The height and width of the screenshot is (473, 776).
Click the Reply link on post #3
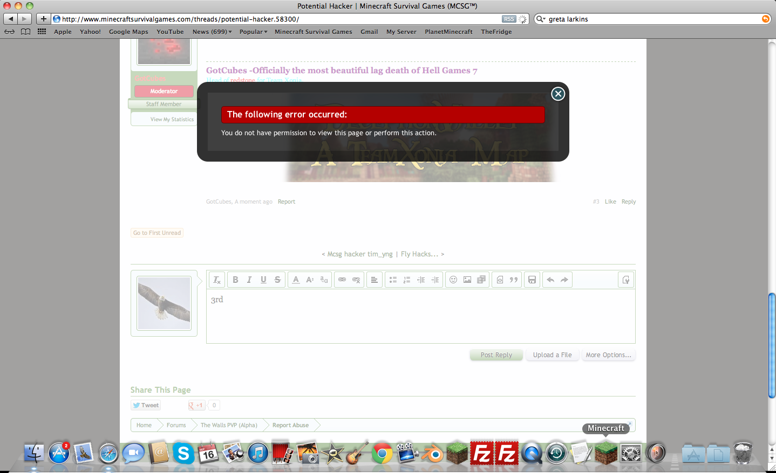pos(629,201)
